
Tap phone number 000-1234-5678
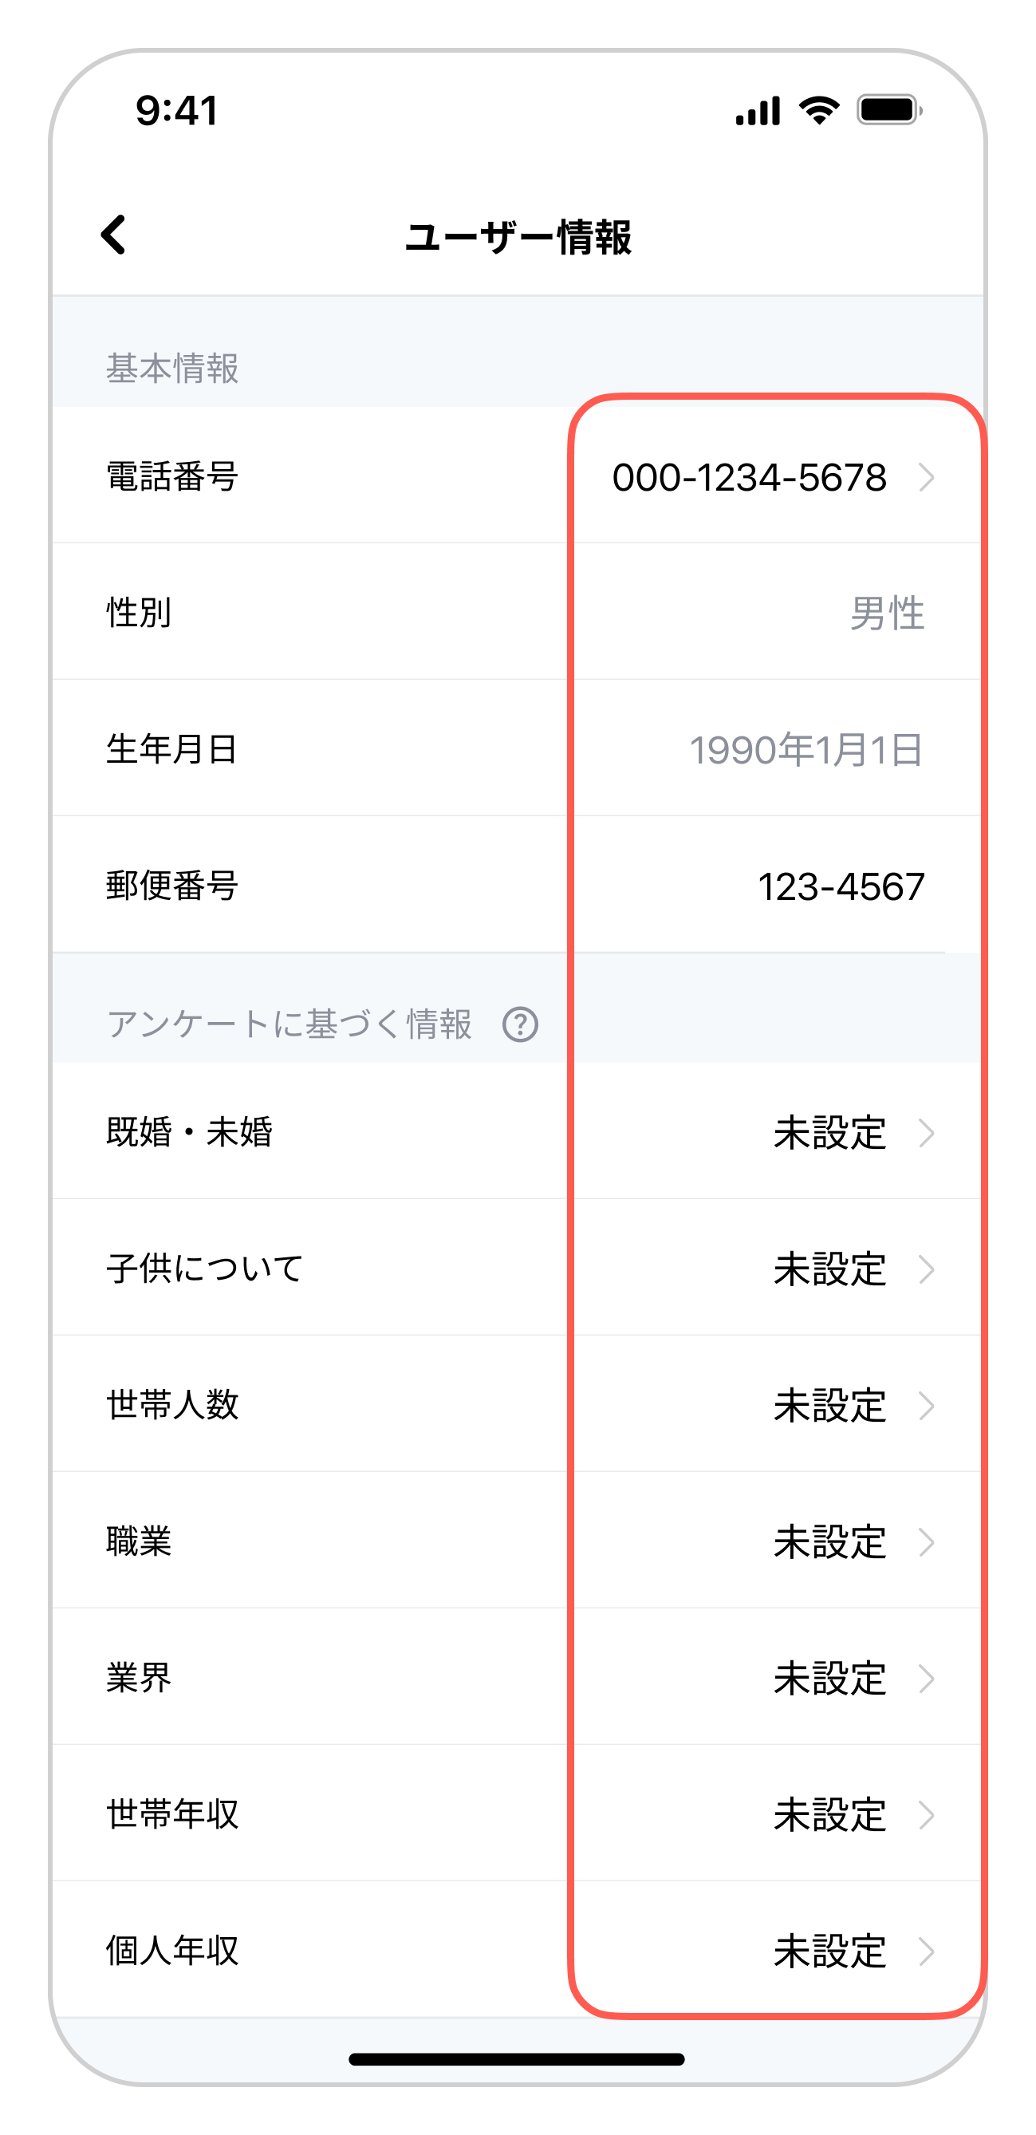(748, 477)
